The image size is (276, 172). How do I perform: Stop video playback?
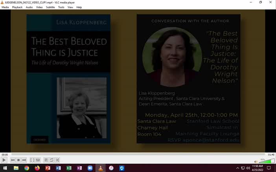coord(18,160)
